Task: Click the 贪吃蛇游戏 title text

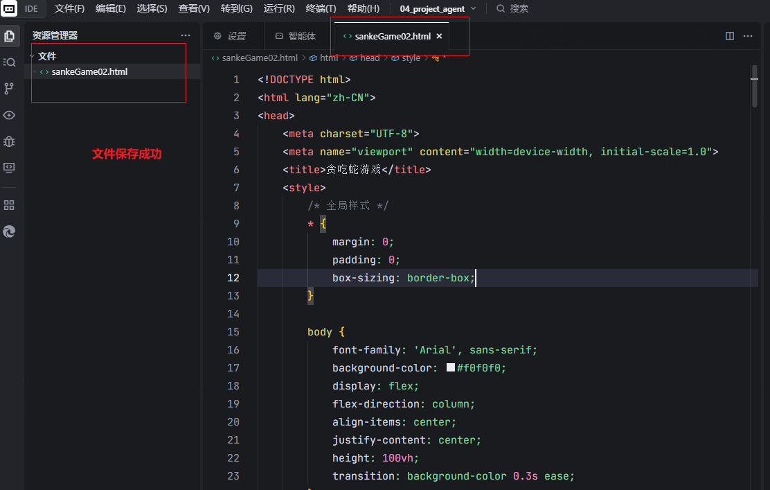Action: [x=354, y=170]
